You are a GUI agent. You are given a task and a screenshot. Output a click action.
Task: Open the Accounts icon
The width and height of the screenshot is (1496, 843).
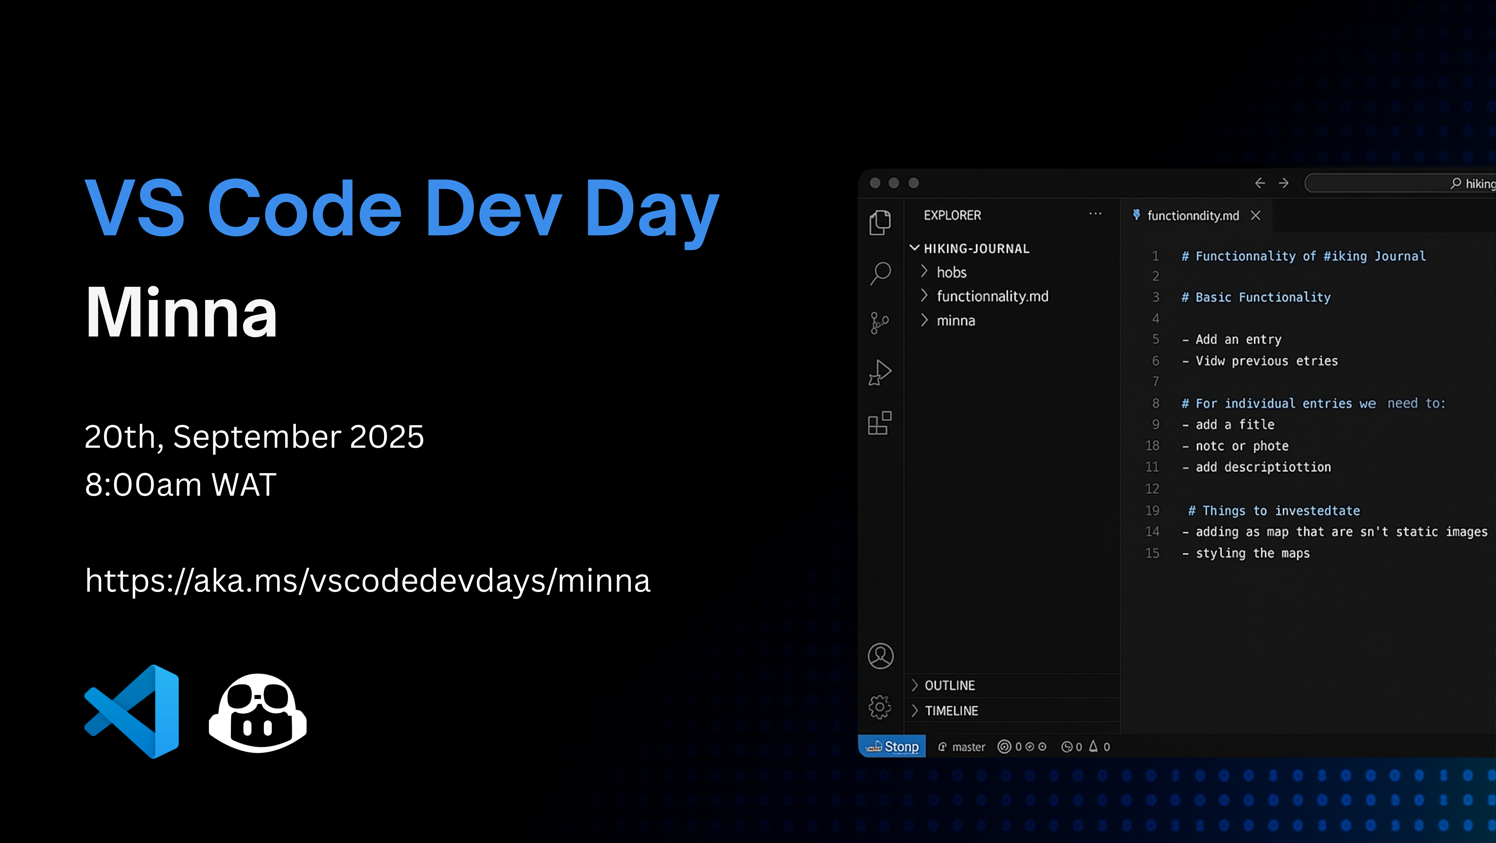[x=880, y=656]
